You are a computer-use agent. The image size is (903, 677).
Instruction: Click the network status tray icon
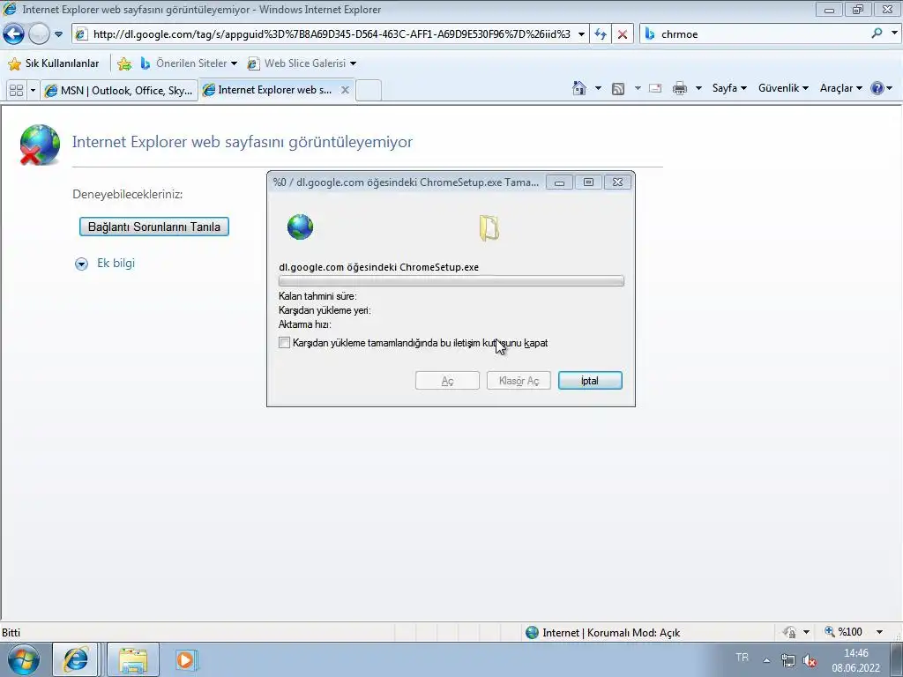(787, 660)
